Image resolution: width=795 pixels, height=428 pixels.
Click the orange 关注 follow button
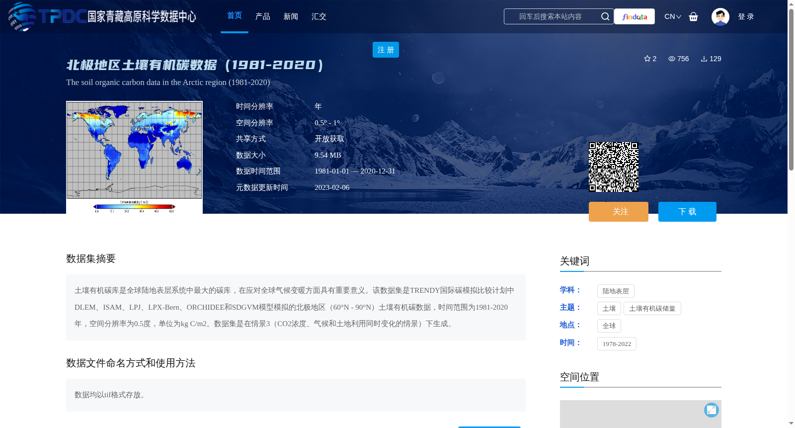click(619, 212)
